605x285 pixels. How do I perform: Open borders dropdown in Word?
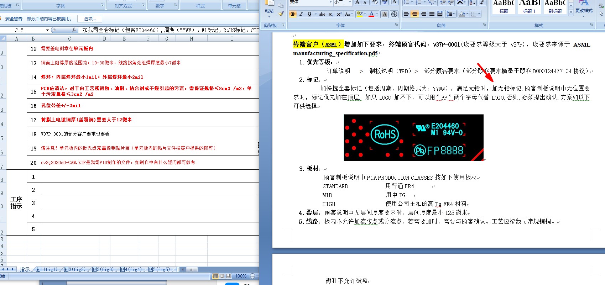(x=479, y=14)
